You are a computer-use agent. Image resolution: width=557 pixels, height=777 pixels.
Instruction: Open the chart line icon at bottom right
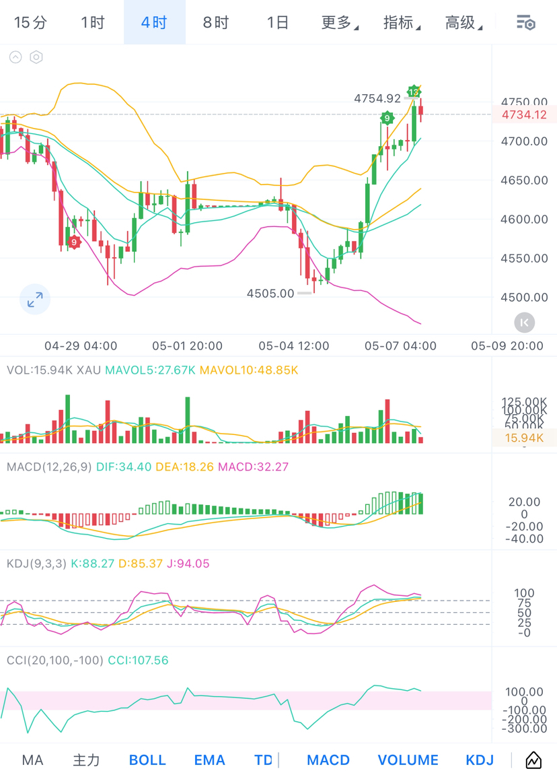pyautogui.click(x=533, y=759)
